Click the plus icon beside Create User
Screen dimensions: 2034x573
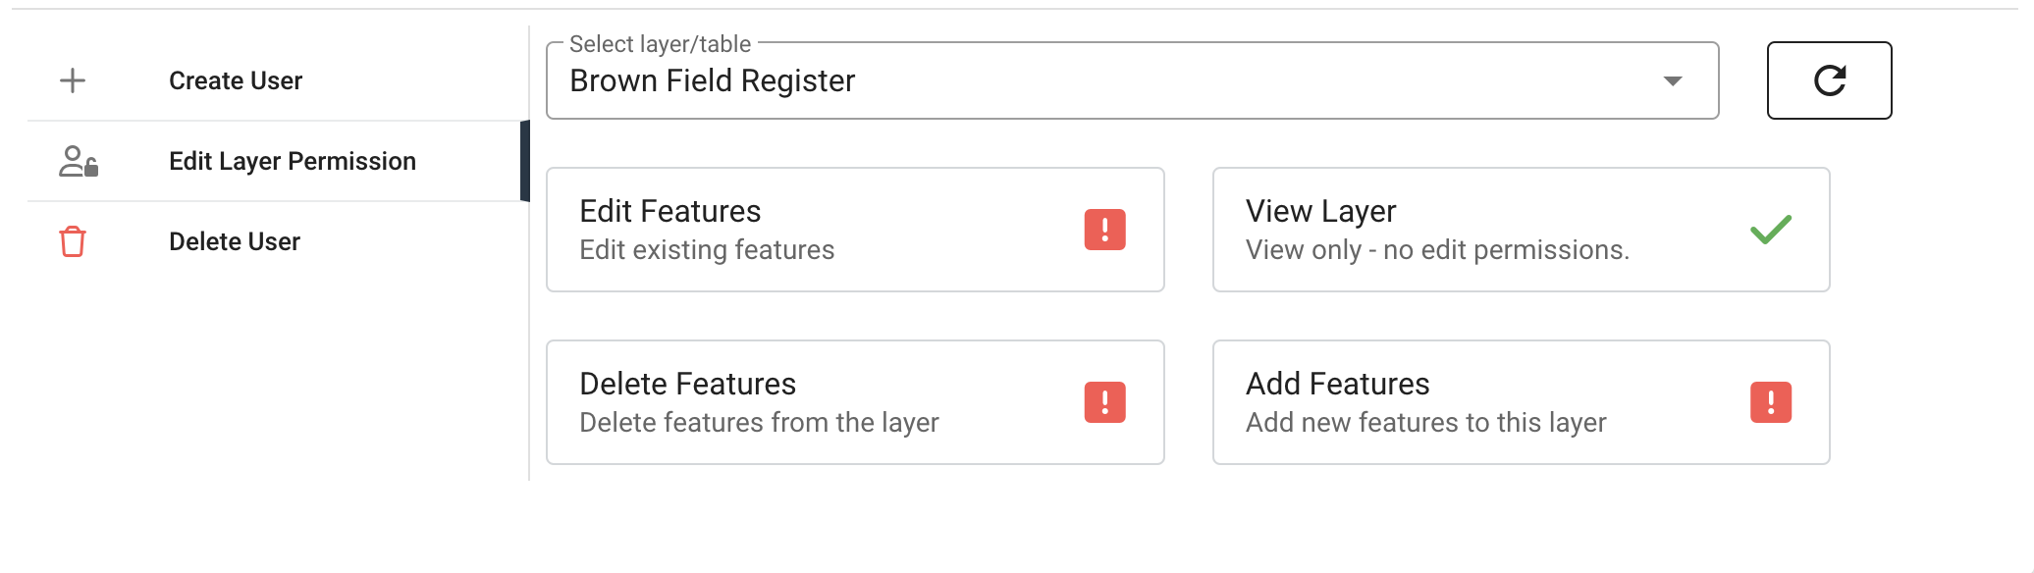pyautogui.click(x=73, y=80)
